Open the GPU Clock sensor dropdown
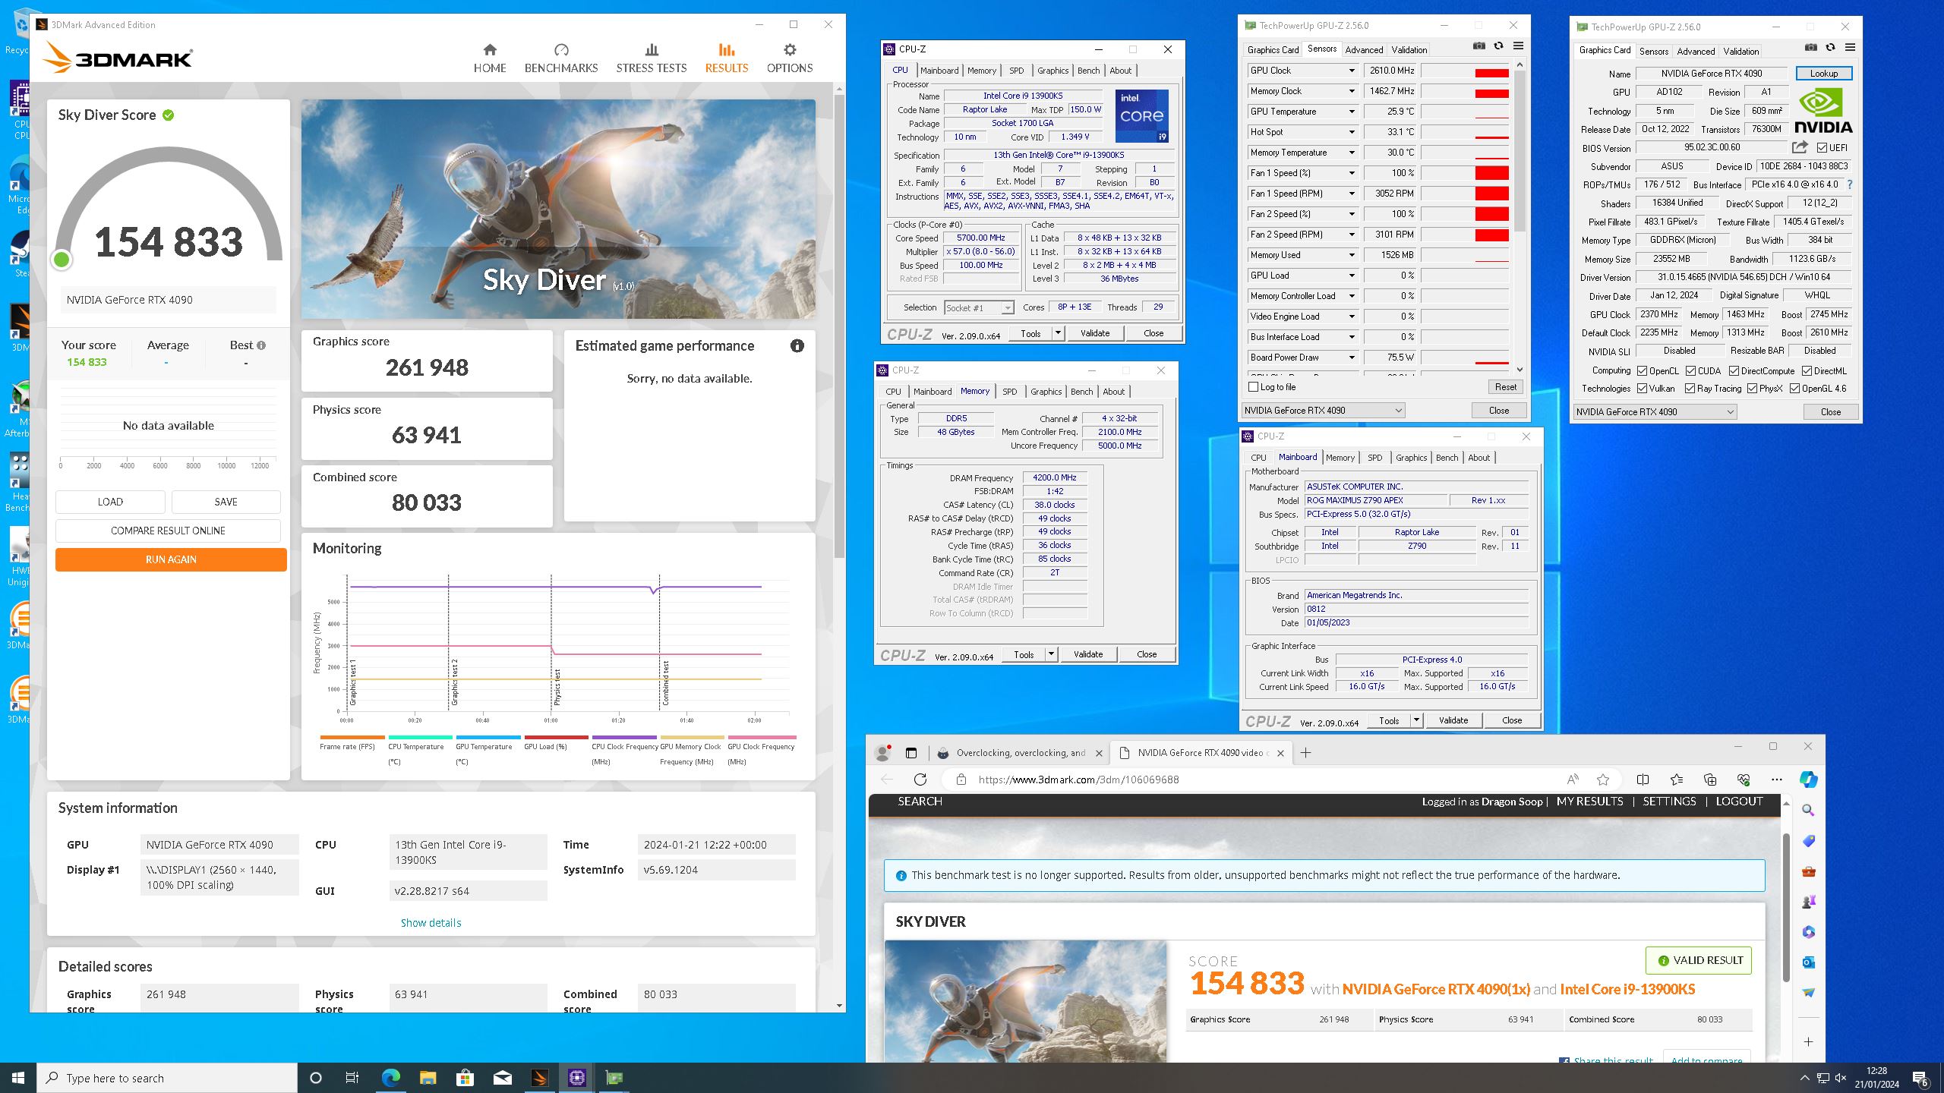 1352,71
